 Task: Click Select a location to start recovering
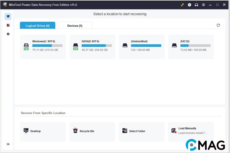click(120, 14)
